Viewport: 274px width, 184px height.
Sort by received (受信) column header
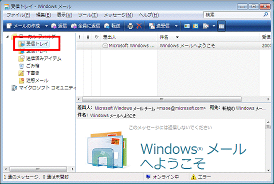tap(265, 37)
